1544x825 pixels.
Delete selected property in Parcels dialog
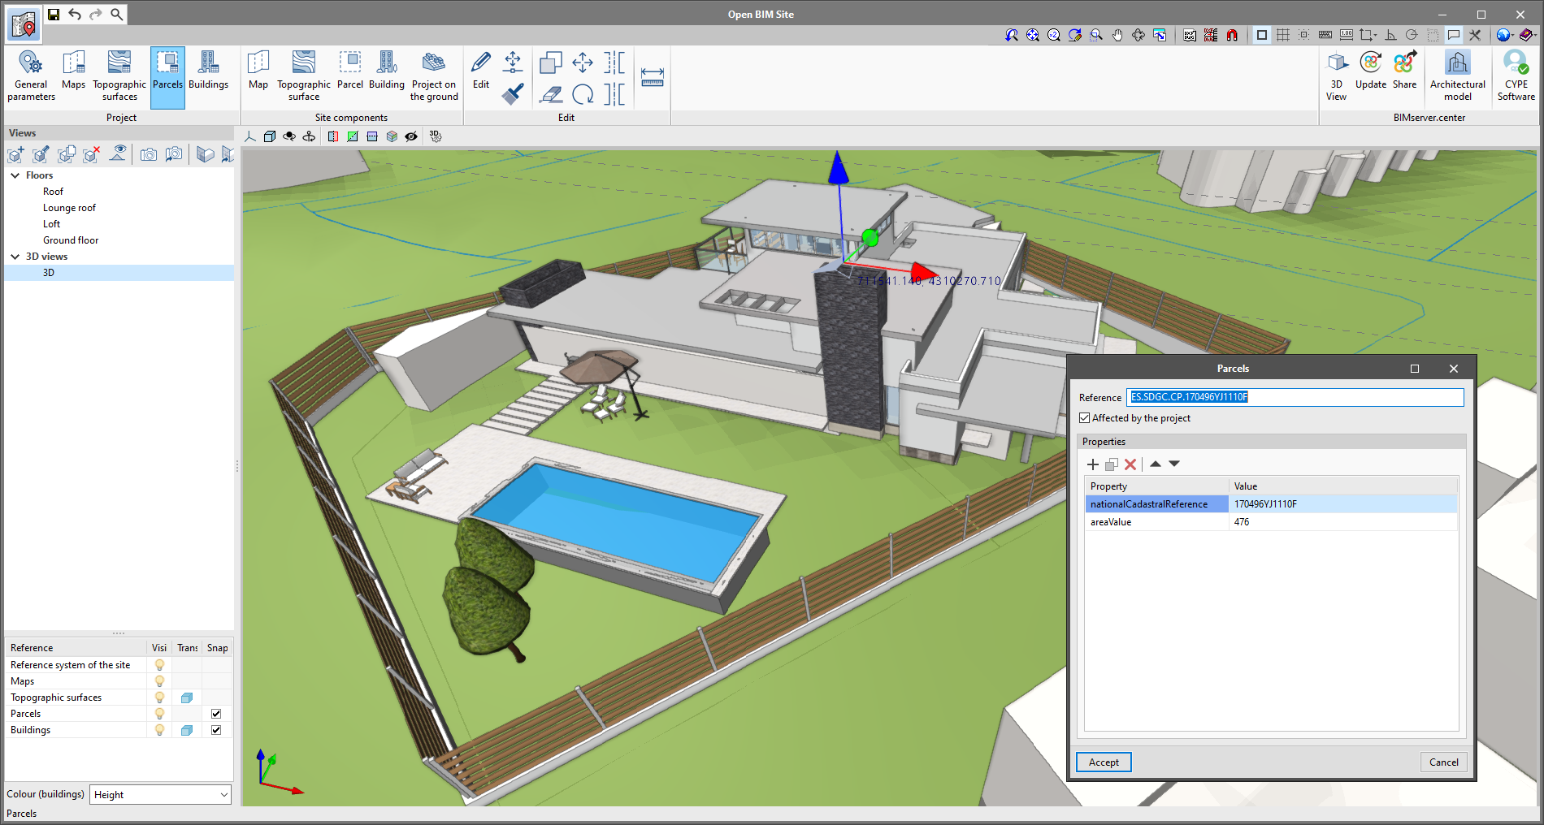pyautogui.click(x=1130, y=464)
